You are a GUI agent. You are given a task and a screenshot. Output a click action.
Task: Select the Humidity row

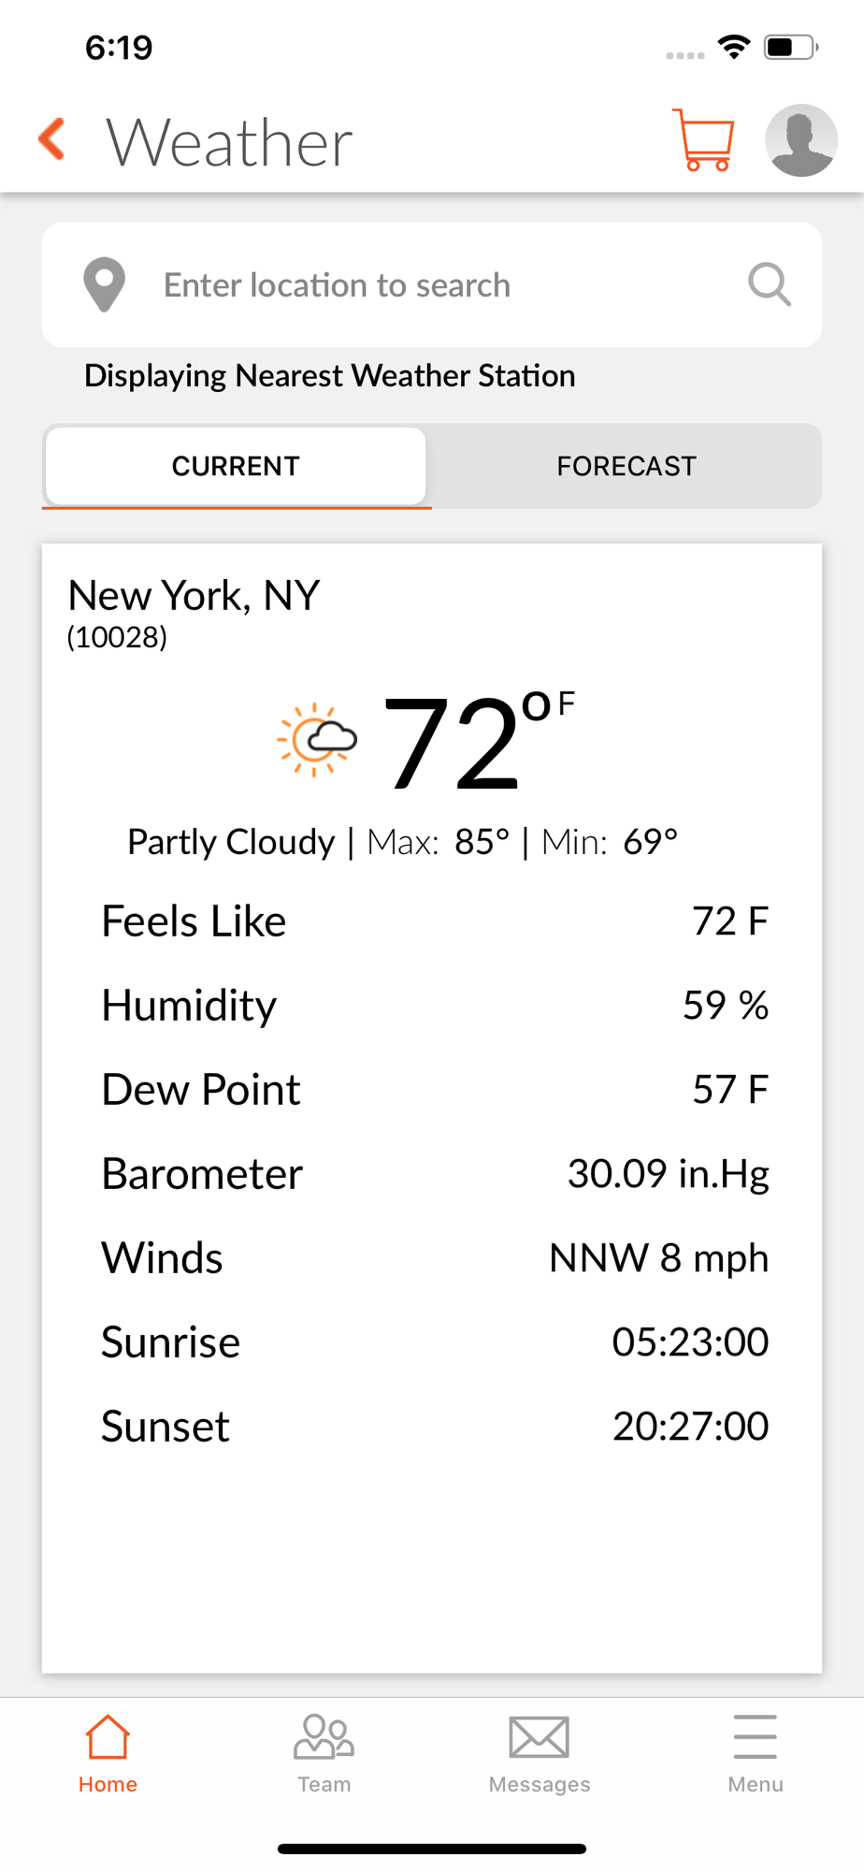[435, 1006]
